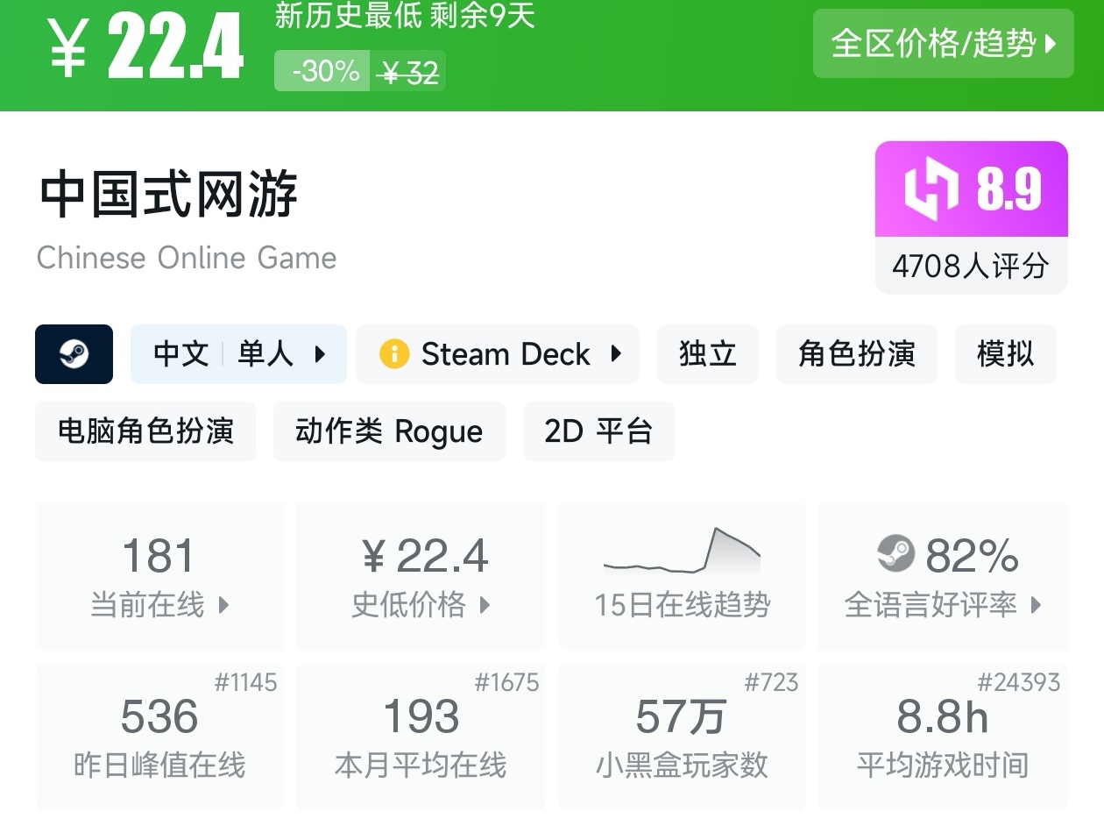The width and height of the screenshot is (1104, 833).
Task: Select the 2D 平台 tag
Action: click(599, 431)
